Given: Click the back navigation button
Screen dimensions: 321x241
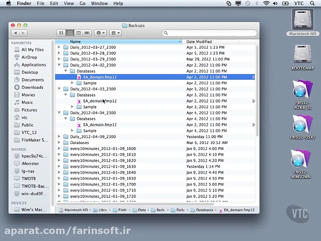Looking at the screenshot, I should 15,33.
